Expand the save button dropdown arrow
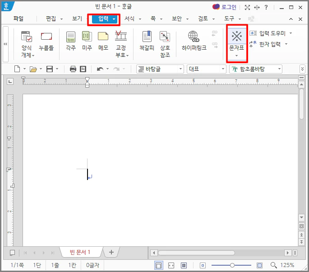 (x=57, y=69)
